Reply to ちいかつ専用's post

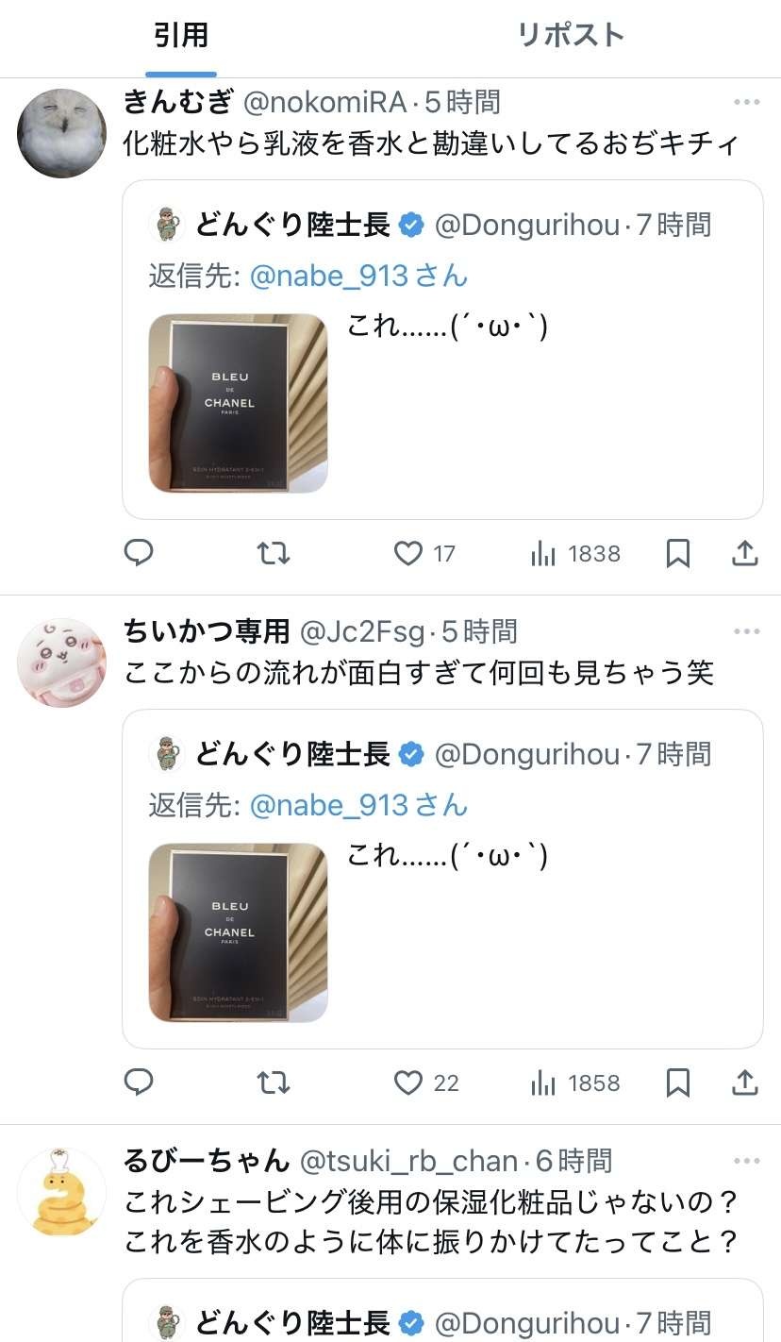point(139,1082)
